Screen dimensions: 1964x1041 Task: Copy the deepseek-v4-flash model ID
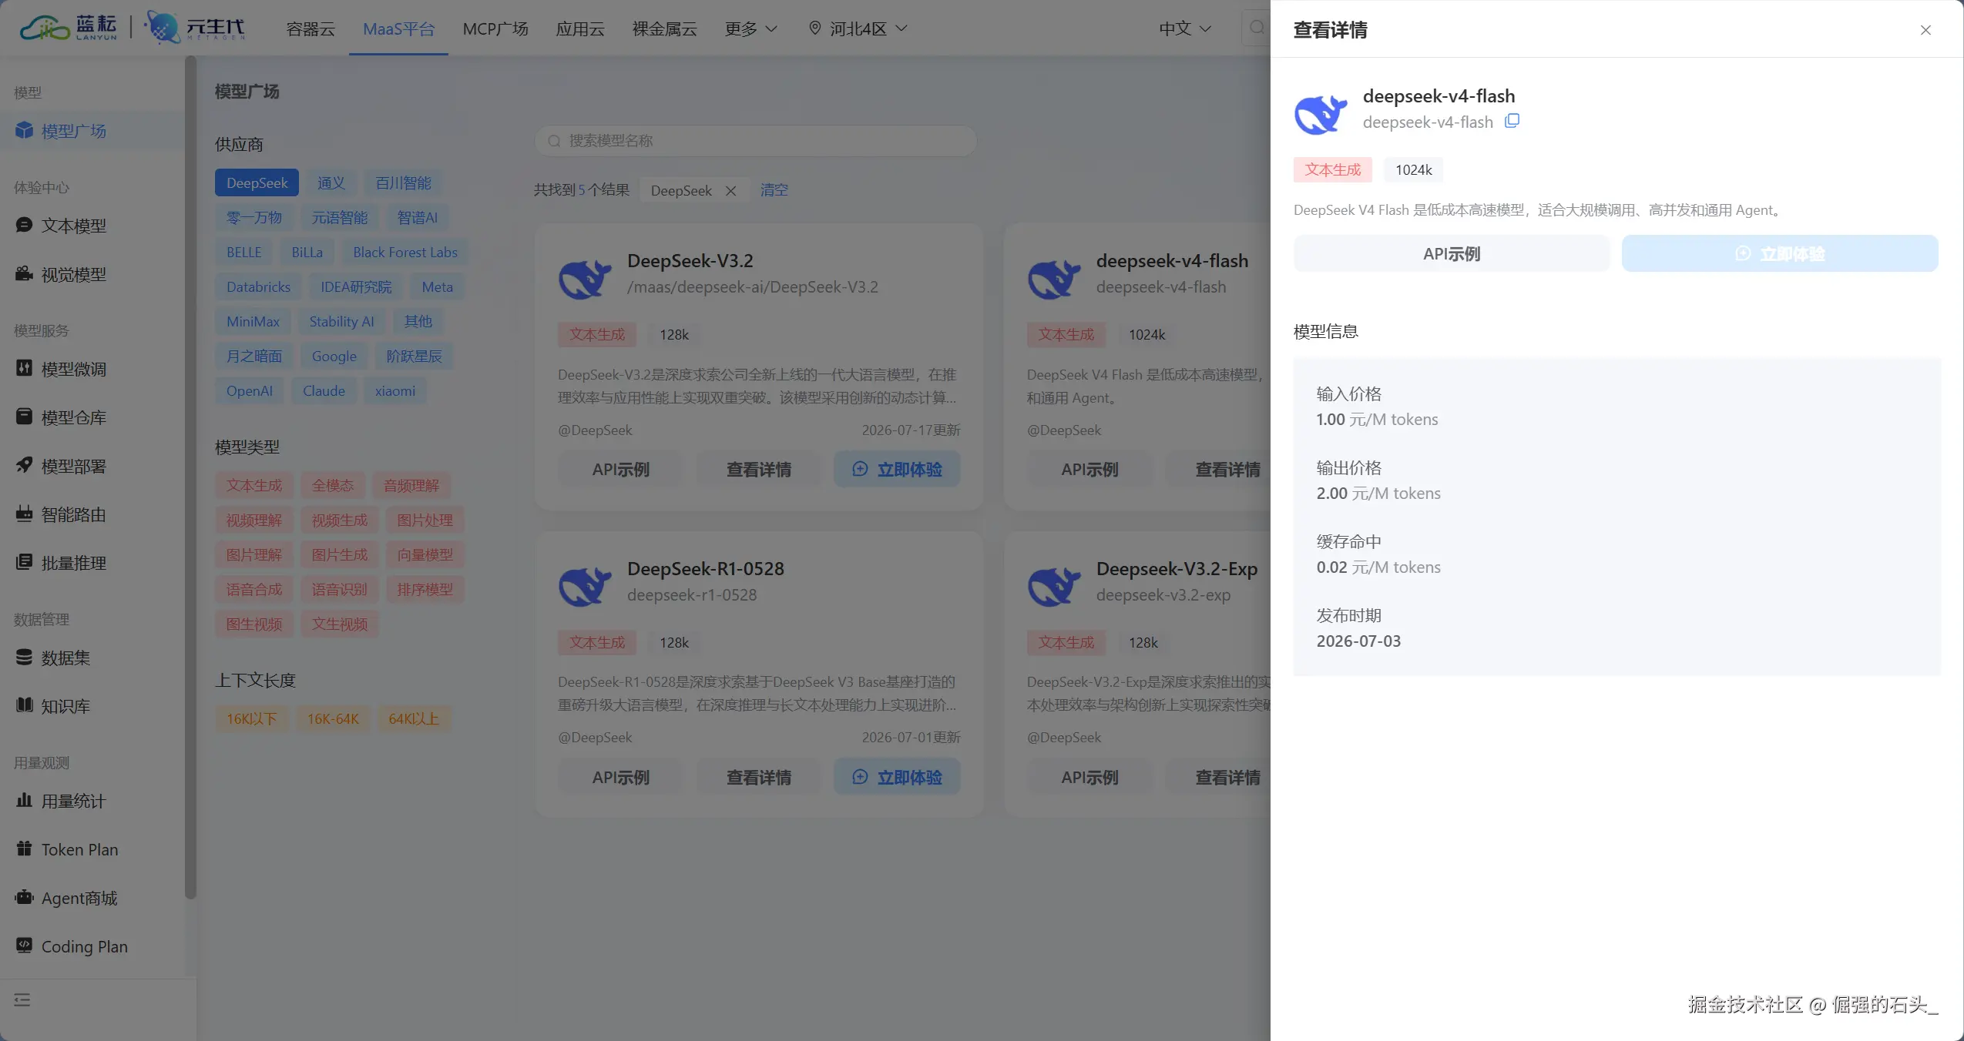[x=1512, y=121]
